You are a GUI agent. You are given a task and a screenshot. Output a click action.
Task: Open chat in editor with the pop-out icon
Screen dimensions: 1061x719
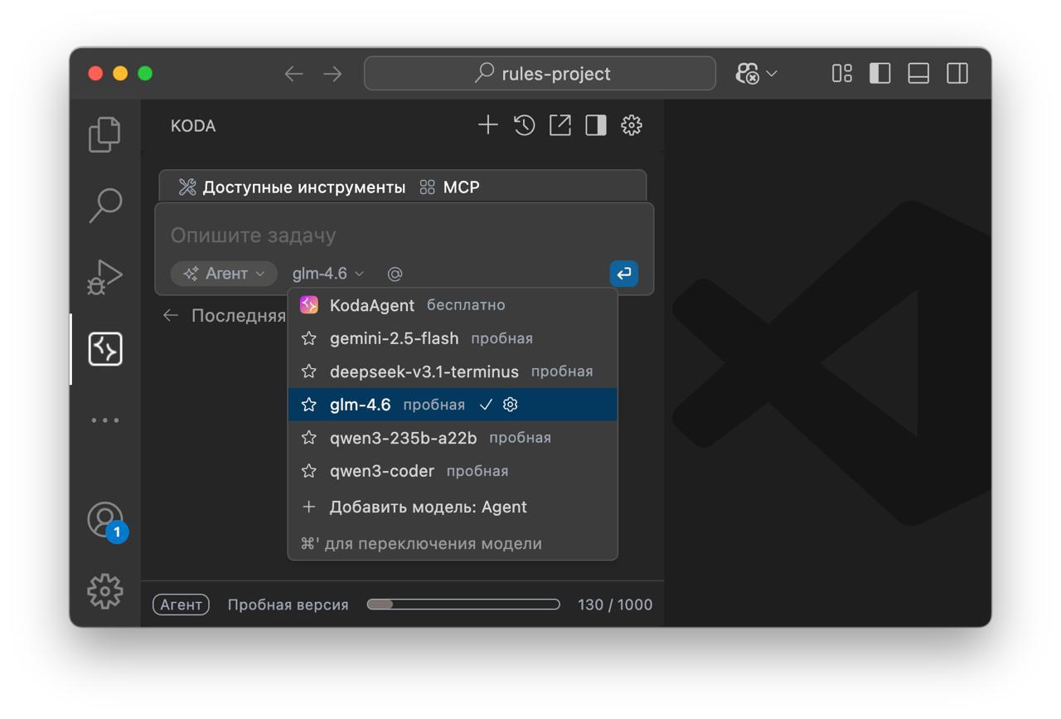(x=559, y=125)
